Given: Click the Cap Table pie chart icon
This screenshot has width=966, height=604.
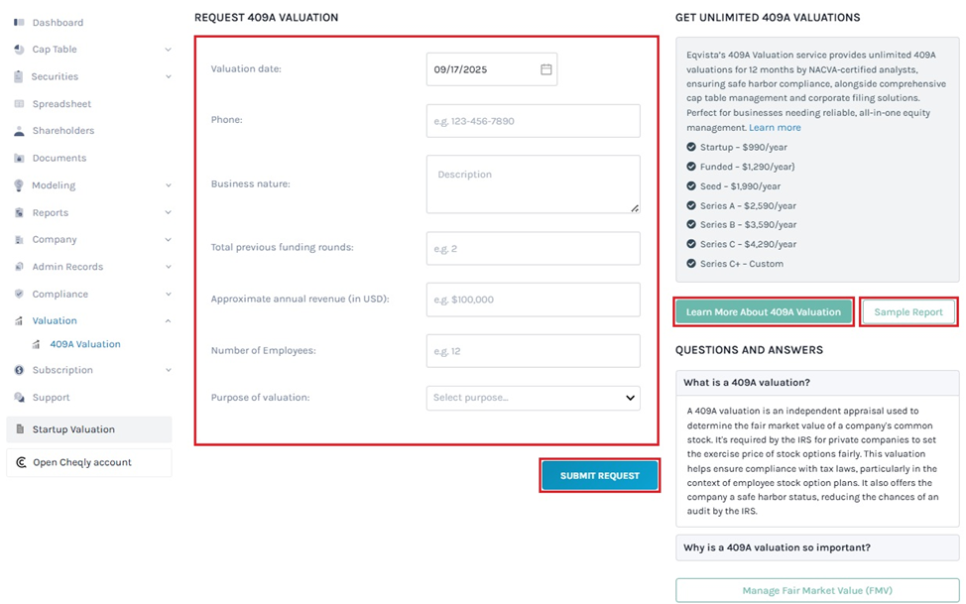Looking at the screenshot, I should [x=20, y=50].
